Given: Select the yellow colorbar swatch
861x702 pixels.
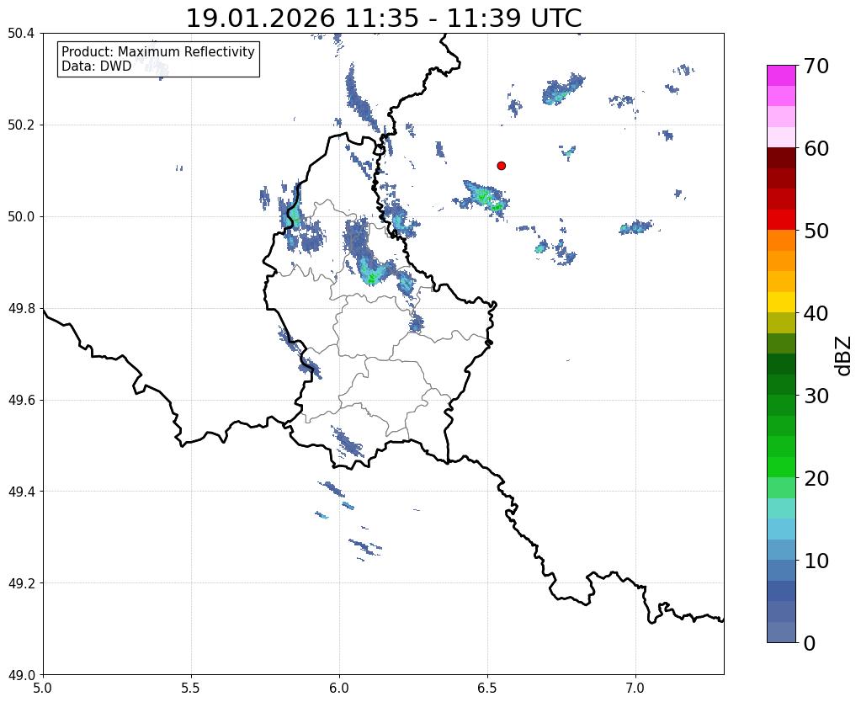Looking at the screenshot, I should [781, 303].
